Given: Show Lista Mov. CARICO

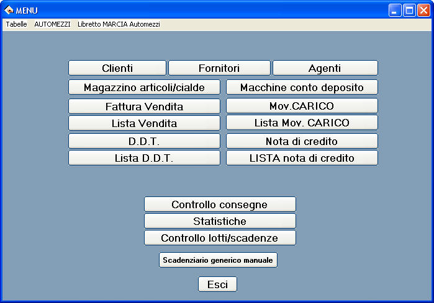Looking at the screenshot, I should 302,123.
